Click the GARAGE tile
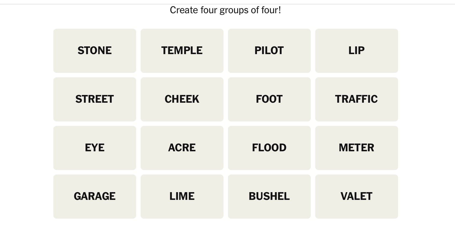This screenshot has height=225, width=455. (x=94, y=197)
